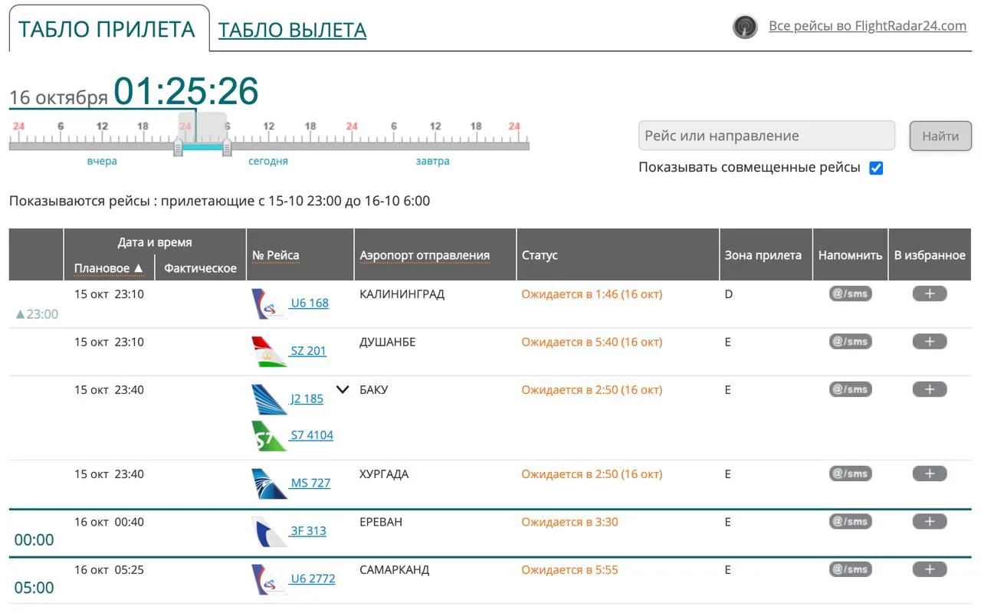Collapse codeshare flights chevron next to J2 185
Screen dimensions: 981x613
click(343, 390)
